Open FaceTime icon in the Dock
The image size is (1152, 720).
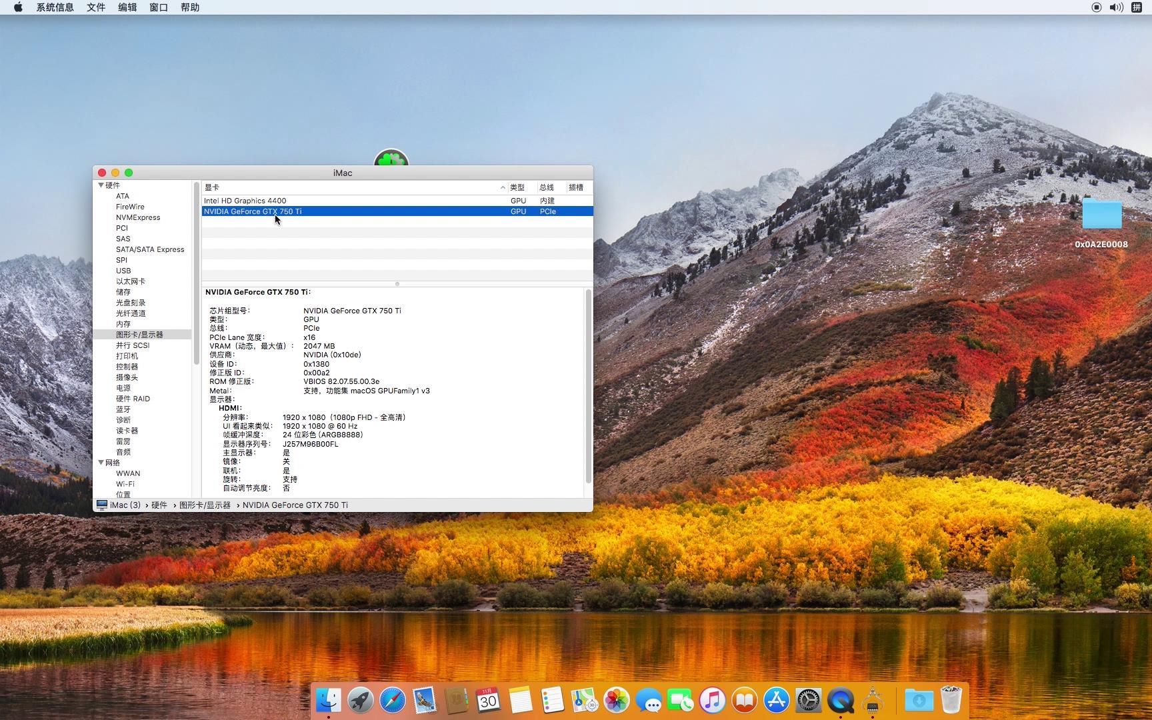coord(680,700)
